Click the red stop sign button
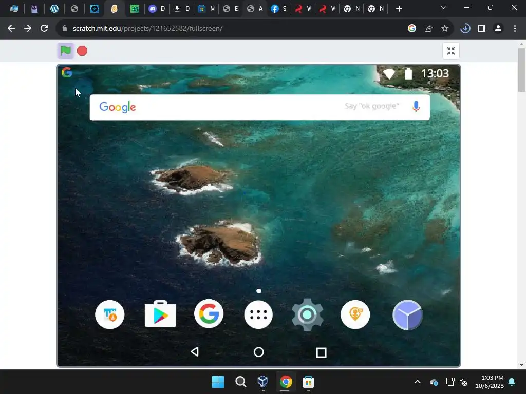 coord(82,51)
